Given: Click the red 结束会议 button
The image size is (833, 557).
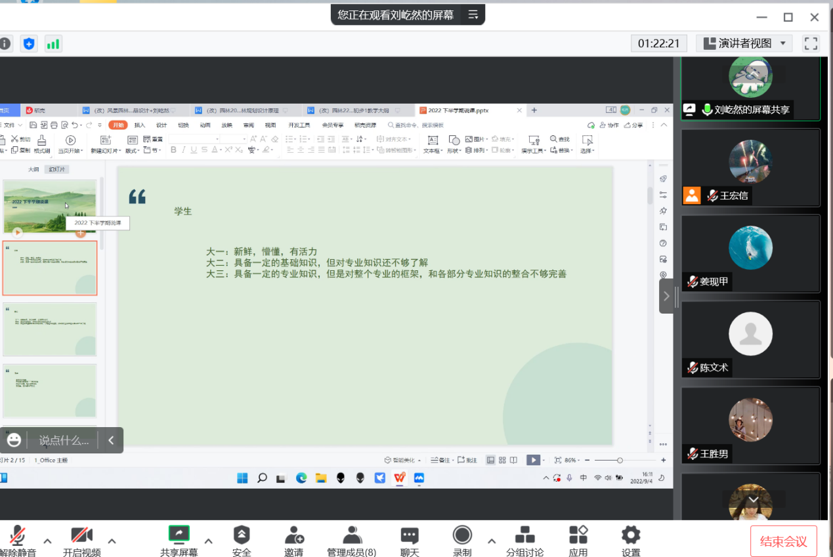Looking at the screenshot, I should (x=783, y=541).
